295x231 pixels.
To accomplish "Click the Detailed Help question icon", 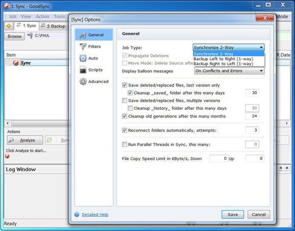I will pos(77,214).
